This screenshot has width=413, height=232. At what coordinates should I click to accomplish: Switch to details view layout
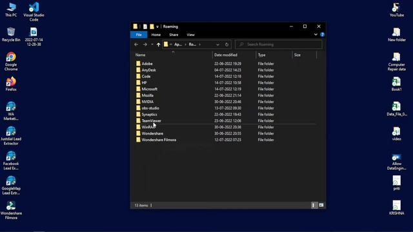pyautogui.click(x=314, y=205)
